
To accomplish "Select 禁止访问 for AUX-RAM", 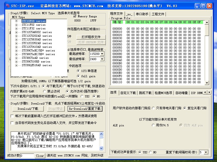I will 44,91.
